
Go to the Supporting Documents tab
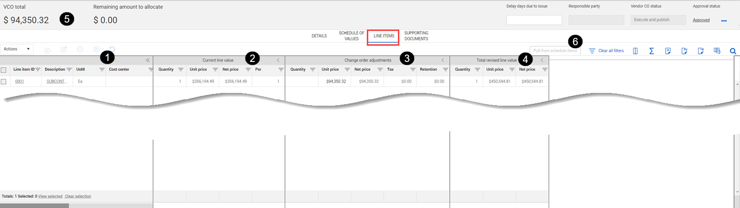416,36
